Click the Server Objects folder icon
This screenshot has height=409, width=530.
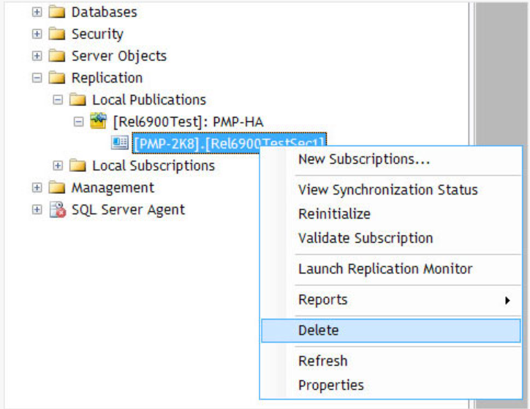(57, 56)
